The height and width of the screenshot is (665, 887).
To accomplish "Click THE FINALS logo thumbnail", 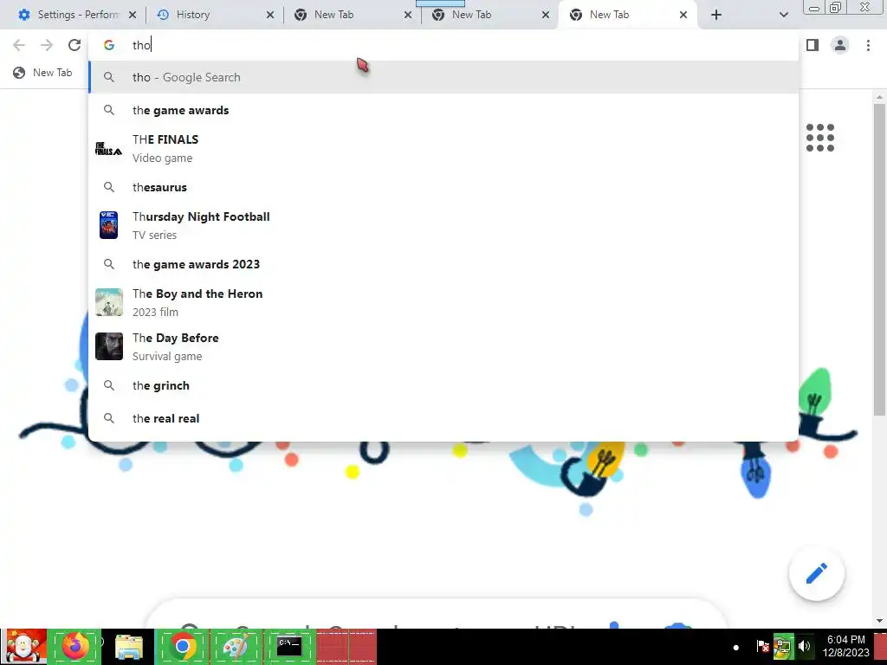I will click(x=108, y=149).
